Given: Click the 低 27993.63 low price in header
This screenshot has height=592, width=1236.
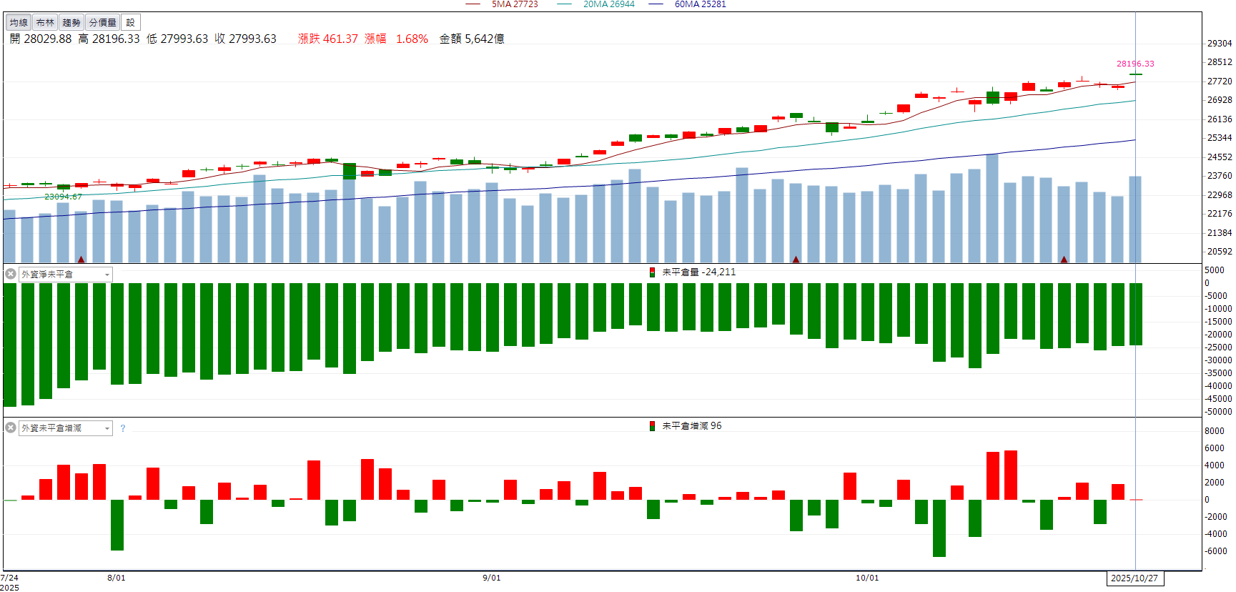Looking at the screenshot, I should (x=177, y=39).
